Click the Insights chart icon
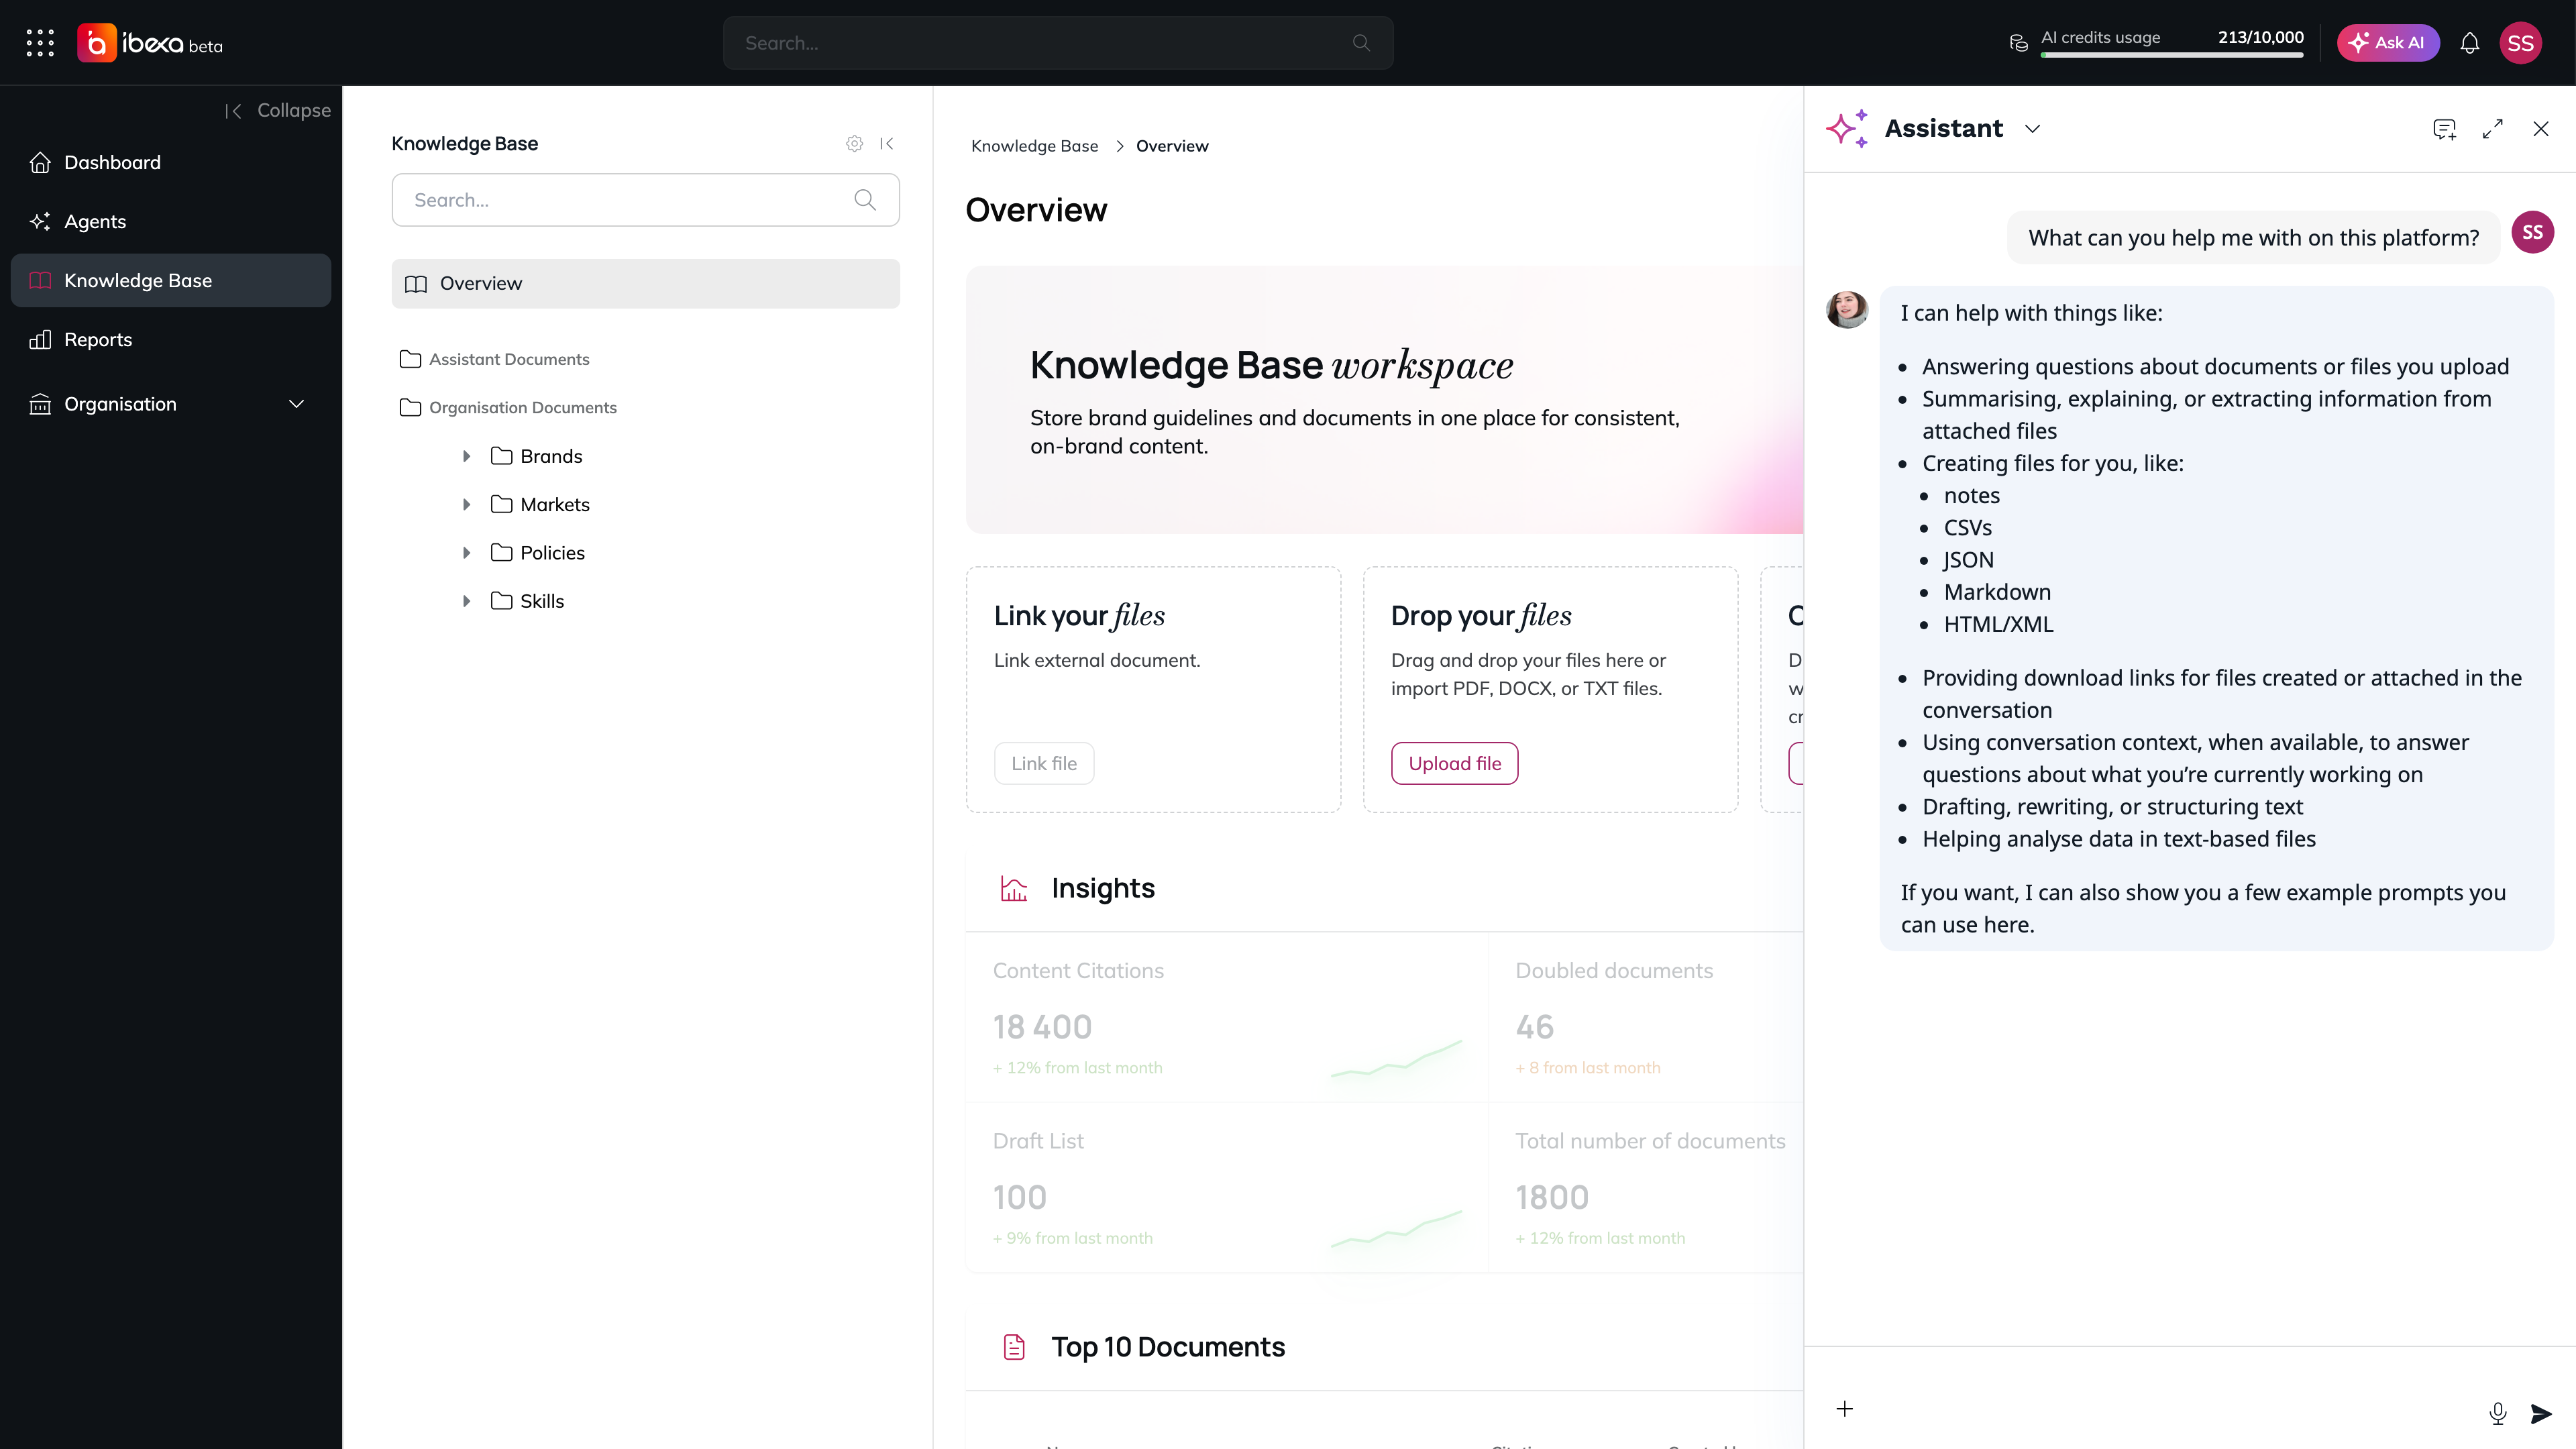Image resolution: width=2576 pixels, height=1449 pixels. tap(1014, 888)
